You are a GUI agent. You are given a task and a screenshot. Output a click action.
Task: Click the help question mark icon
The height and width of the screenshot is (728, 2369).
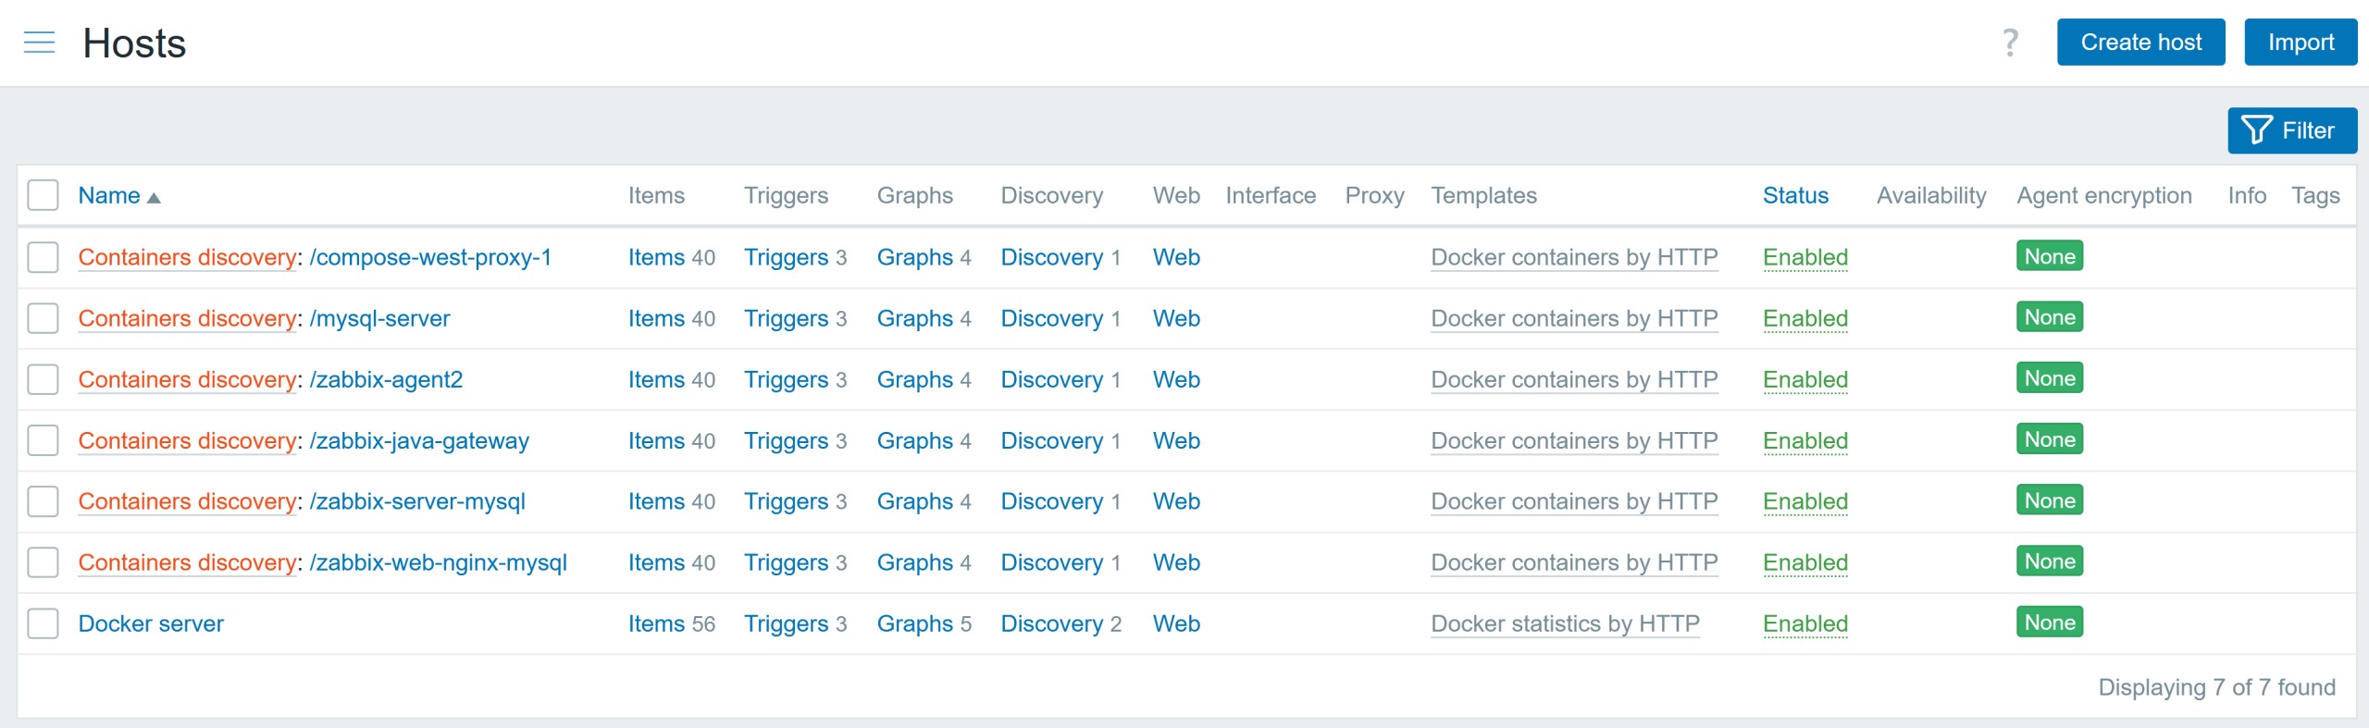2009,43
